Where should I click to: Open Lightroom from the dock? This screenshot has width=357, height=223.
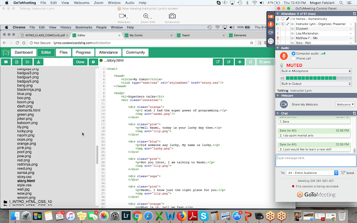[x=126, y=216]
